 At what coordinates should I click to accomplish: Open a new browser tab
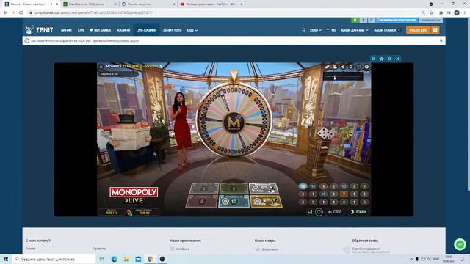click(242, 4)
